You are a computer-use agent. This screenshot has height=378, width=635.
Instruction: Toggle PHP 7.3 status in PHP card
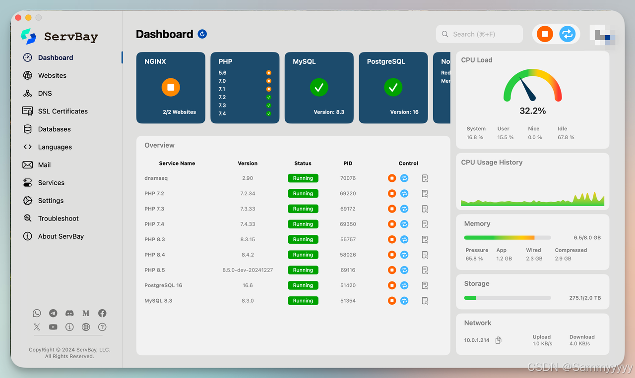(269, 106)
